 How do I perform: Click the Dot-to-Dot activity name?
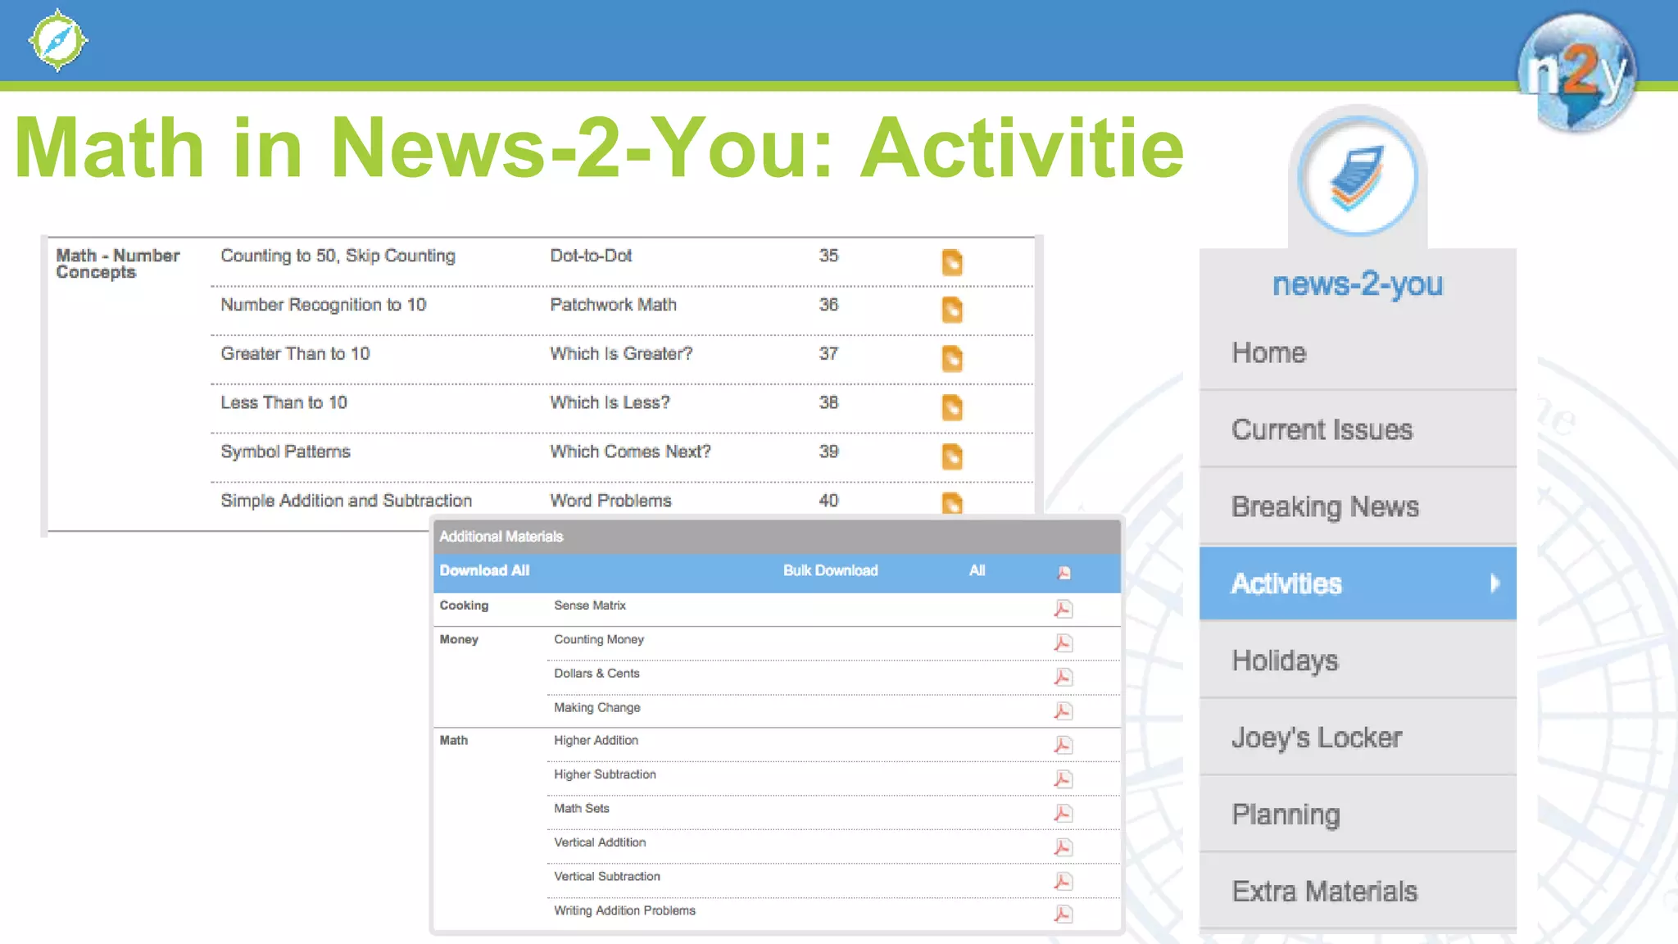point(591,256)
